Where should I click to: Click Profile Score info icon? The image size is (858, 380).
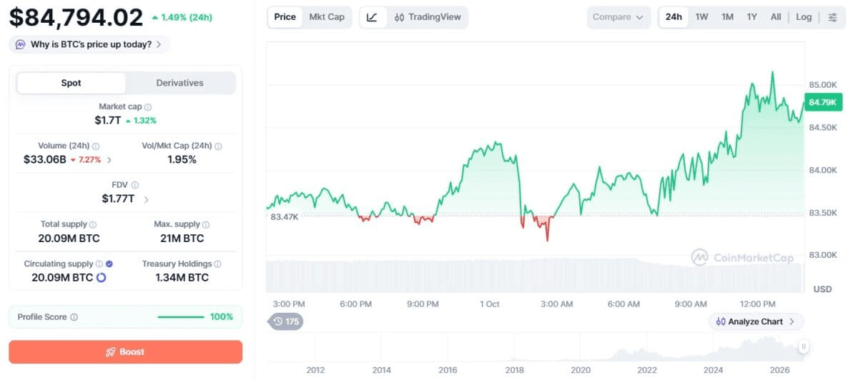[x=74, y=317]
